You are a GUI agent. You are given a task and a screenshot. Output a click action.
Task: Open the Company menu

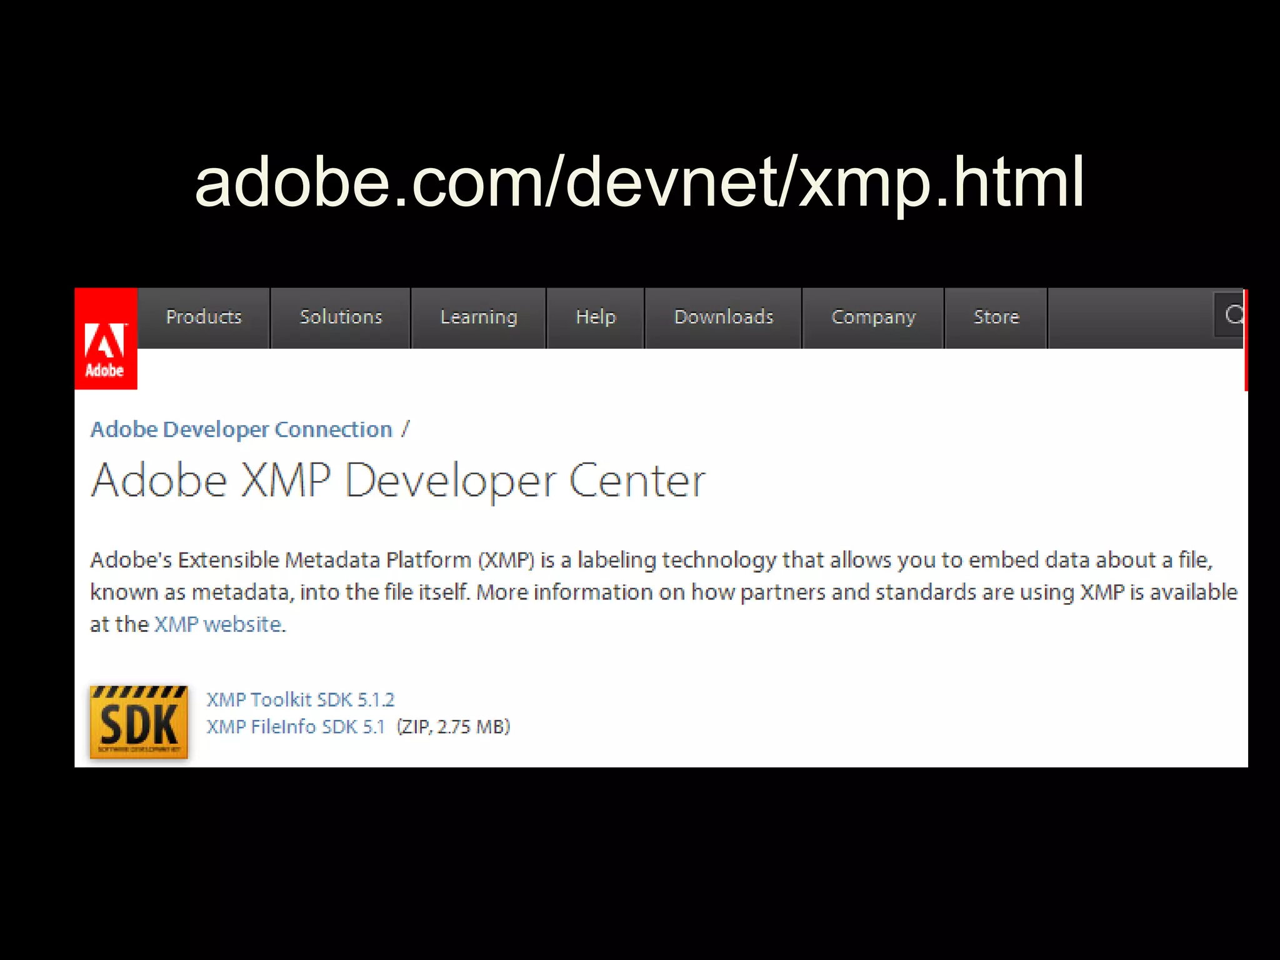[x=873, y=317]
